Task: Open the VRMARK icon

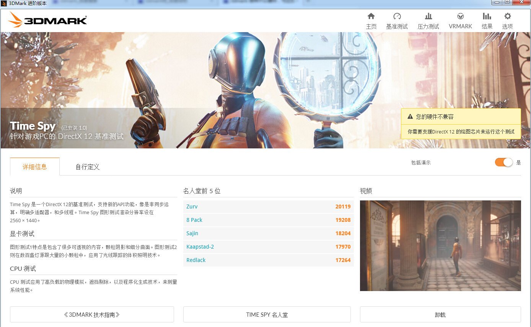Action: click(x=461, y=16)
